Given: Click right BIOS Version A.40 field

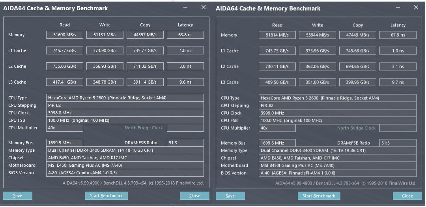Looking at the screenshot, I should 337,173.
